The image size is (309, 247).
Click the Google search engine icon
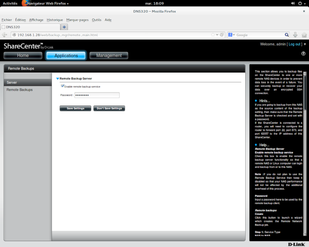pos(230,35)
